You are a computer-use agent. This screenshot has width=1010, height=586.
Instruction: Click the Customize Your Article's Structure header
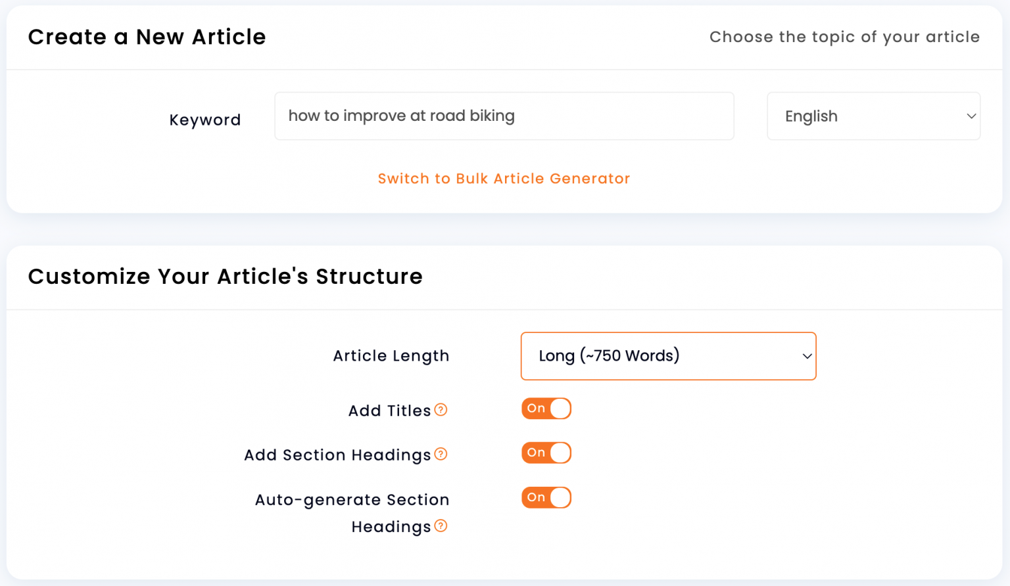[x=225, y=277]
